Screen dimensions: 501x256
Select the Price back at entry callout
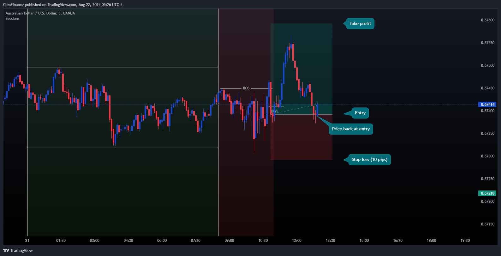[351, 129]
